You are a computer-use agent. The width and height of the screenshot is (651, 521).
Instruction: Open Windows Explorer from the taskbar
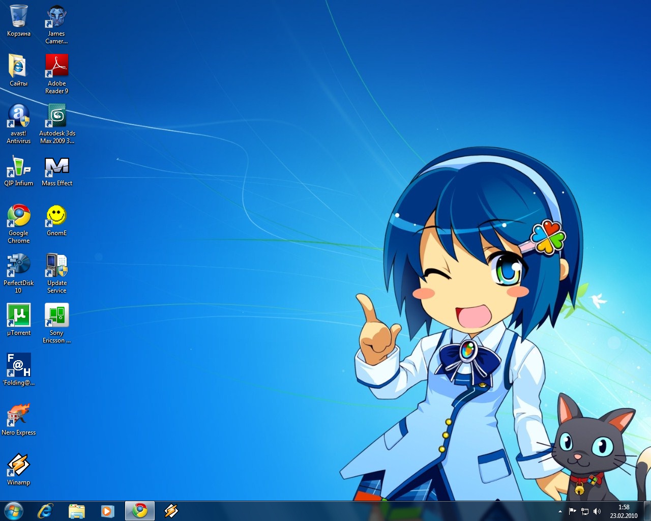77,511
